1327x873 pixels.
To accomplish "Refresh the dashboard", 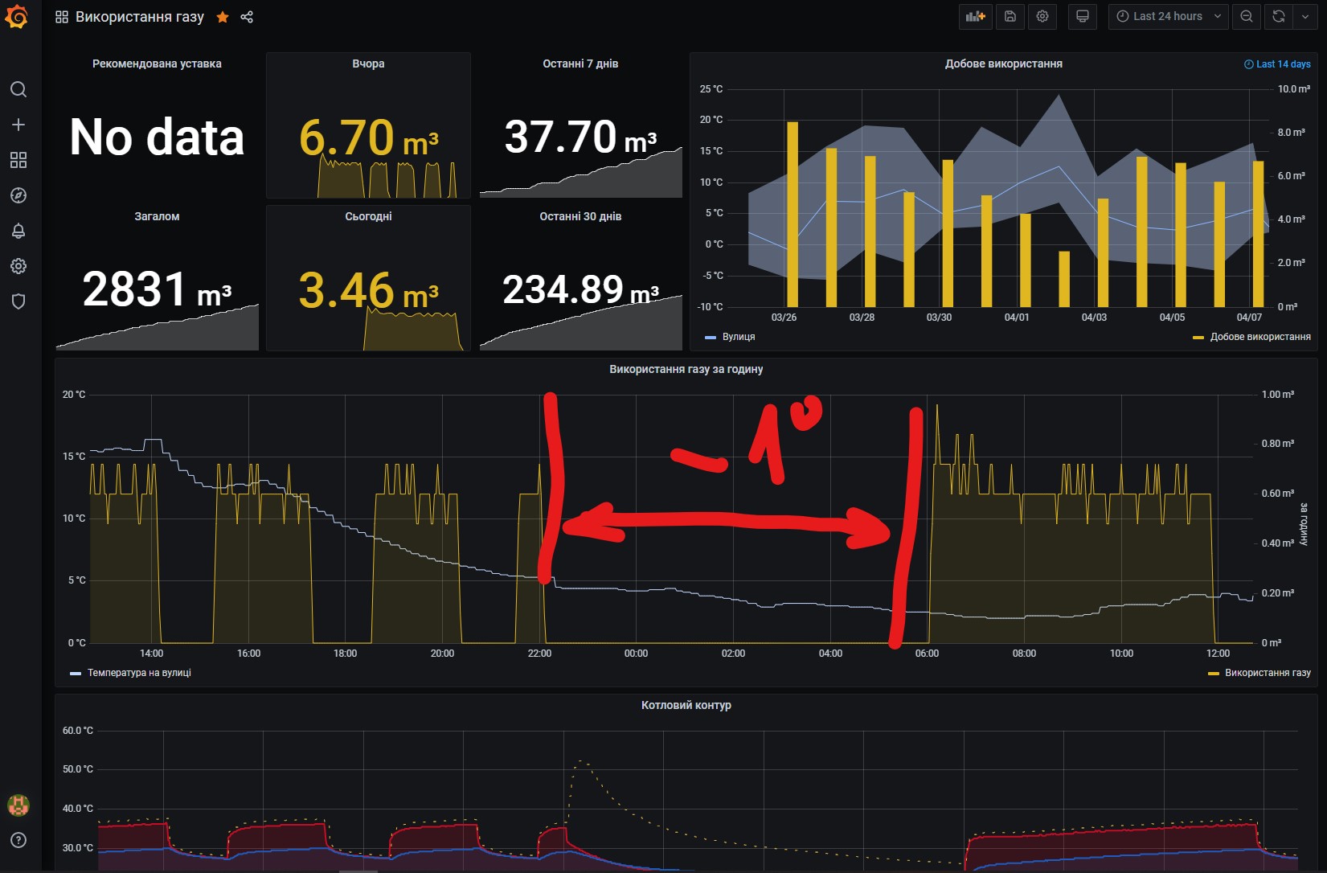I will (1279, 16).
